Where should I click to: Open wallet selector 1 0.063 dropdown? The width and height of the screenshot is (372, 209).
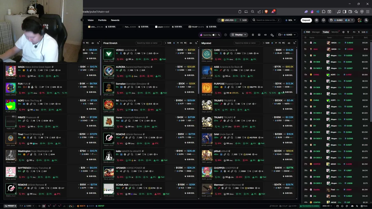287,35
